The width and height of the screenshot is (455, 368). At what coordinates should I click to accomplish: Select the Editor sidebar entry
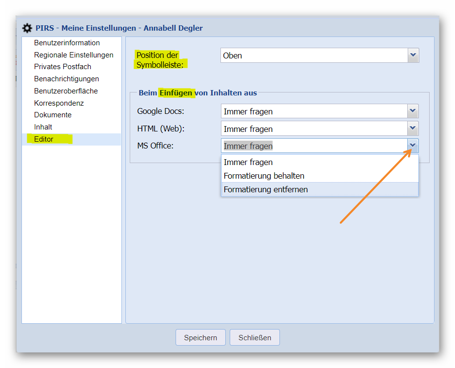click(44, 139)
